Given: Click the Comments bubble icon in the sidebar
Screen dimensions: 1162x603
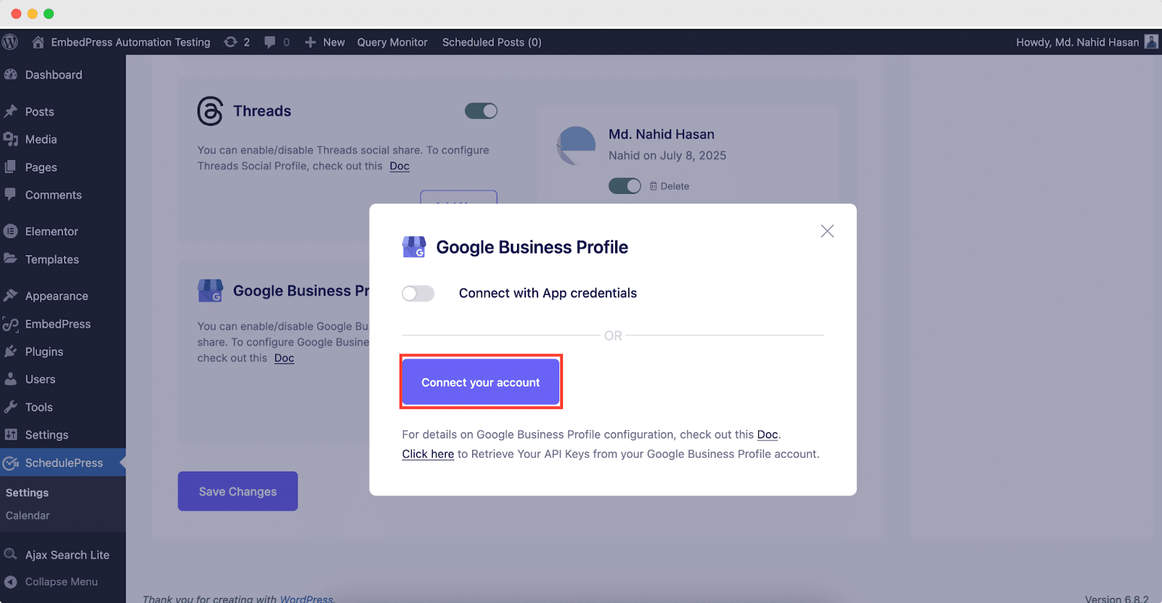Looking at the screenshot, I should coord(11,195).
